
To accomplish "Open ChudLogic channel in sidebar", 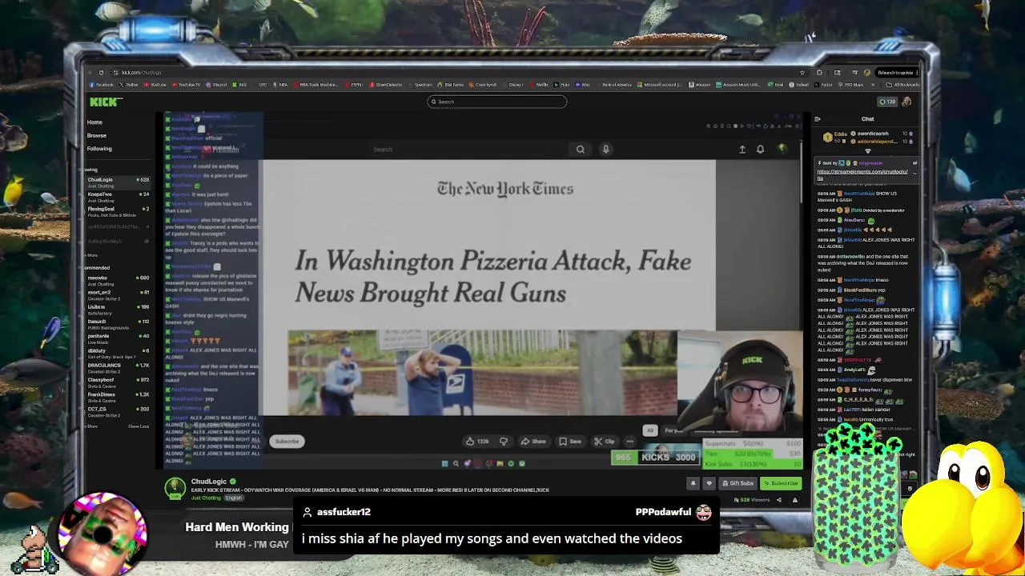I will 118,182.
